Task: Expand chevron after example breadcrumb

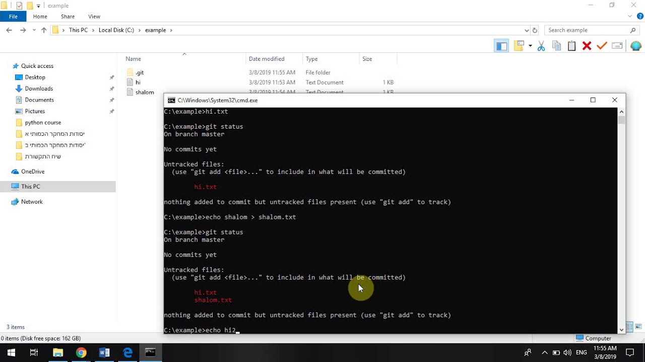Action: pyautogui.click(x=171, y=30)
